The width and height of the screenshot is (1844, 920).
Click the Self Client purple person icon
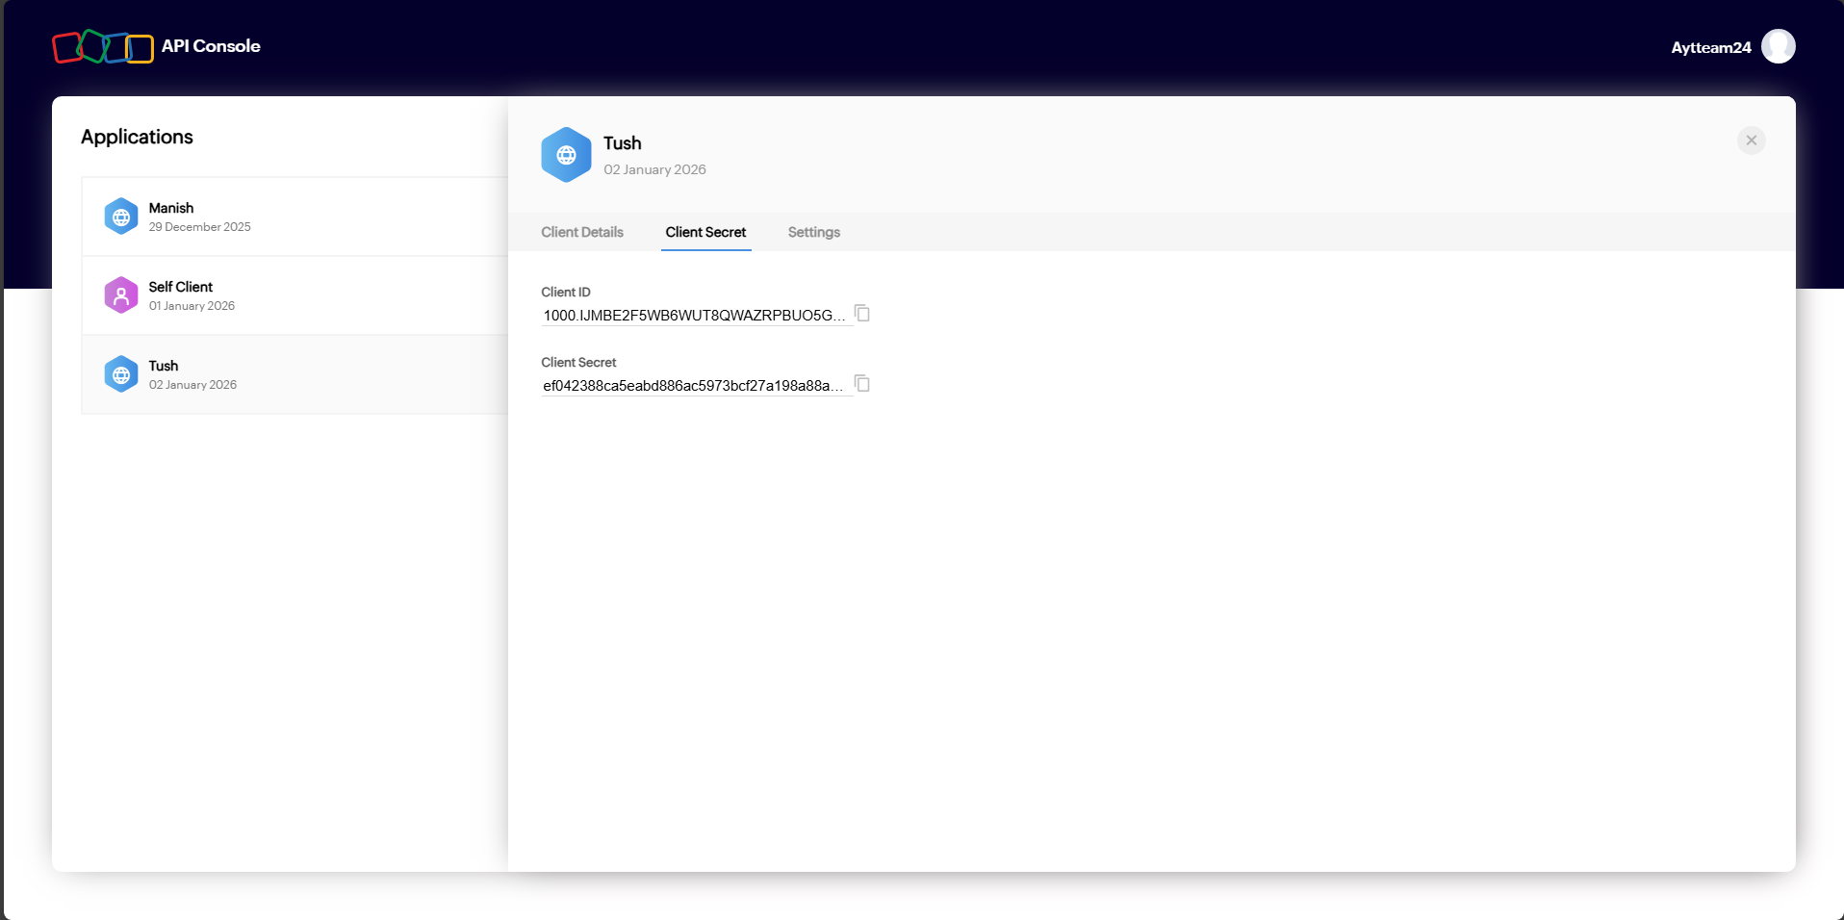pyautogui.click(x=121, y=295)
